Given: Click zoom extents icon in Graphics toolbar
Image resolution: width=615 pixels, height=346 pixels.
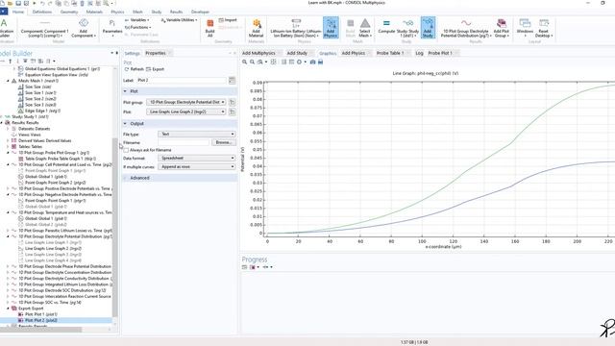Looking at the screenshot, I should pyautogui.click(x=273, y=62).
